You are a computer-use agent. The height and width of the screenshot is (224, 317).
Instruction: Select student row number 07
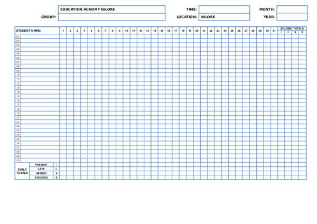18,62
